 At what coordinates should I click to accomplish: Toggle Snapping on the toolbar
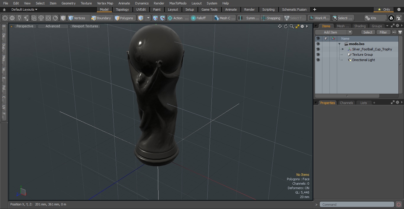point(271,18)
